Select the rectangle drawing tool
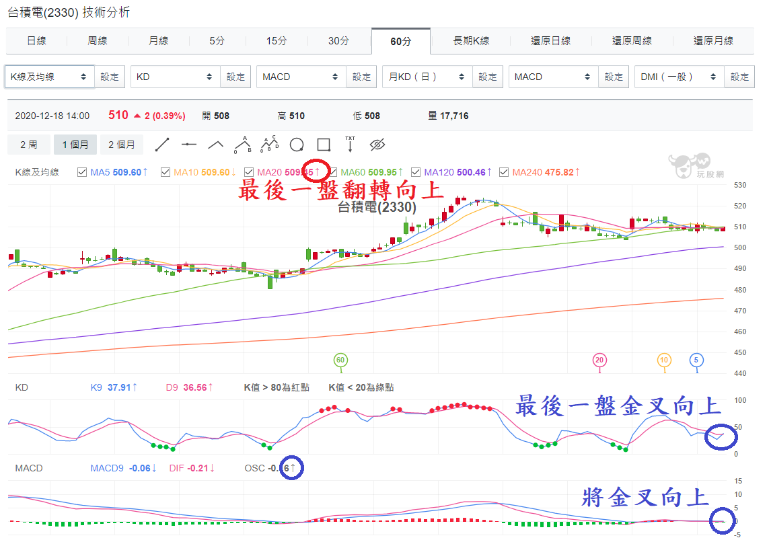This screenshot has width=769, height=542. tap(324, 145)
